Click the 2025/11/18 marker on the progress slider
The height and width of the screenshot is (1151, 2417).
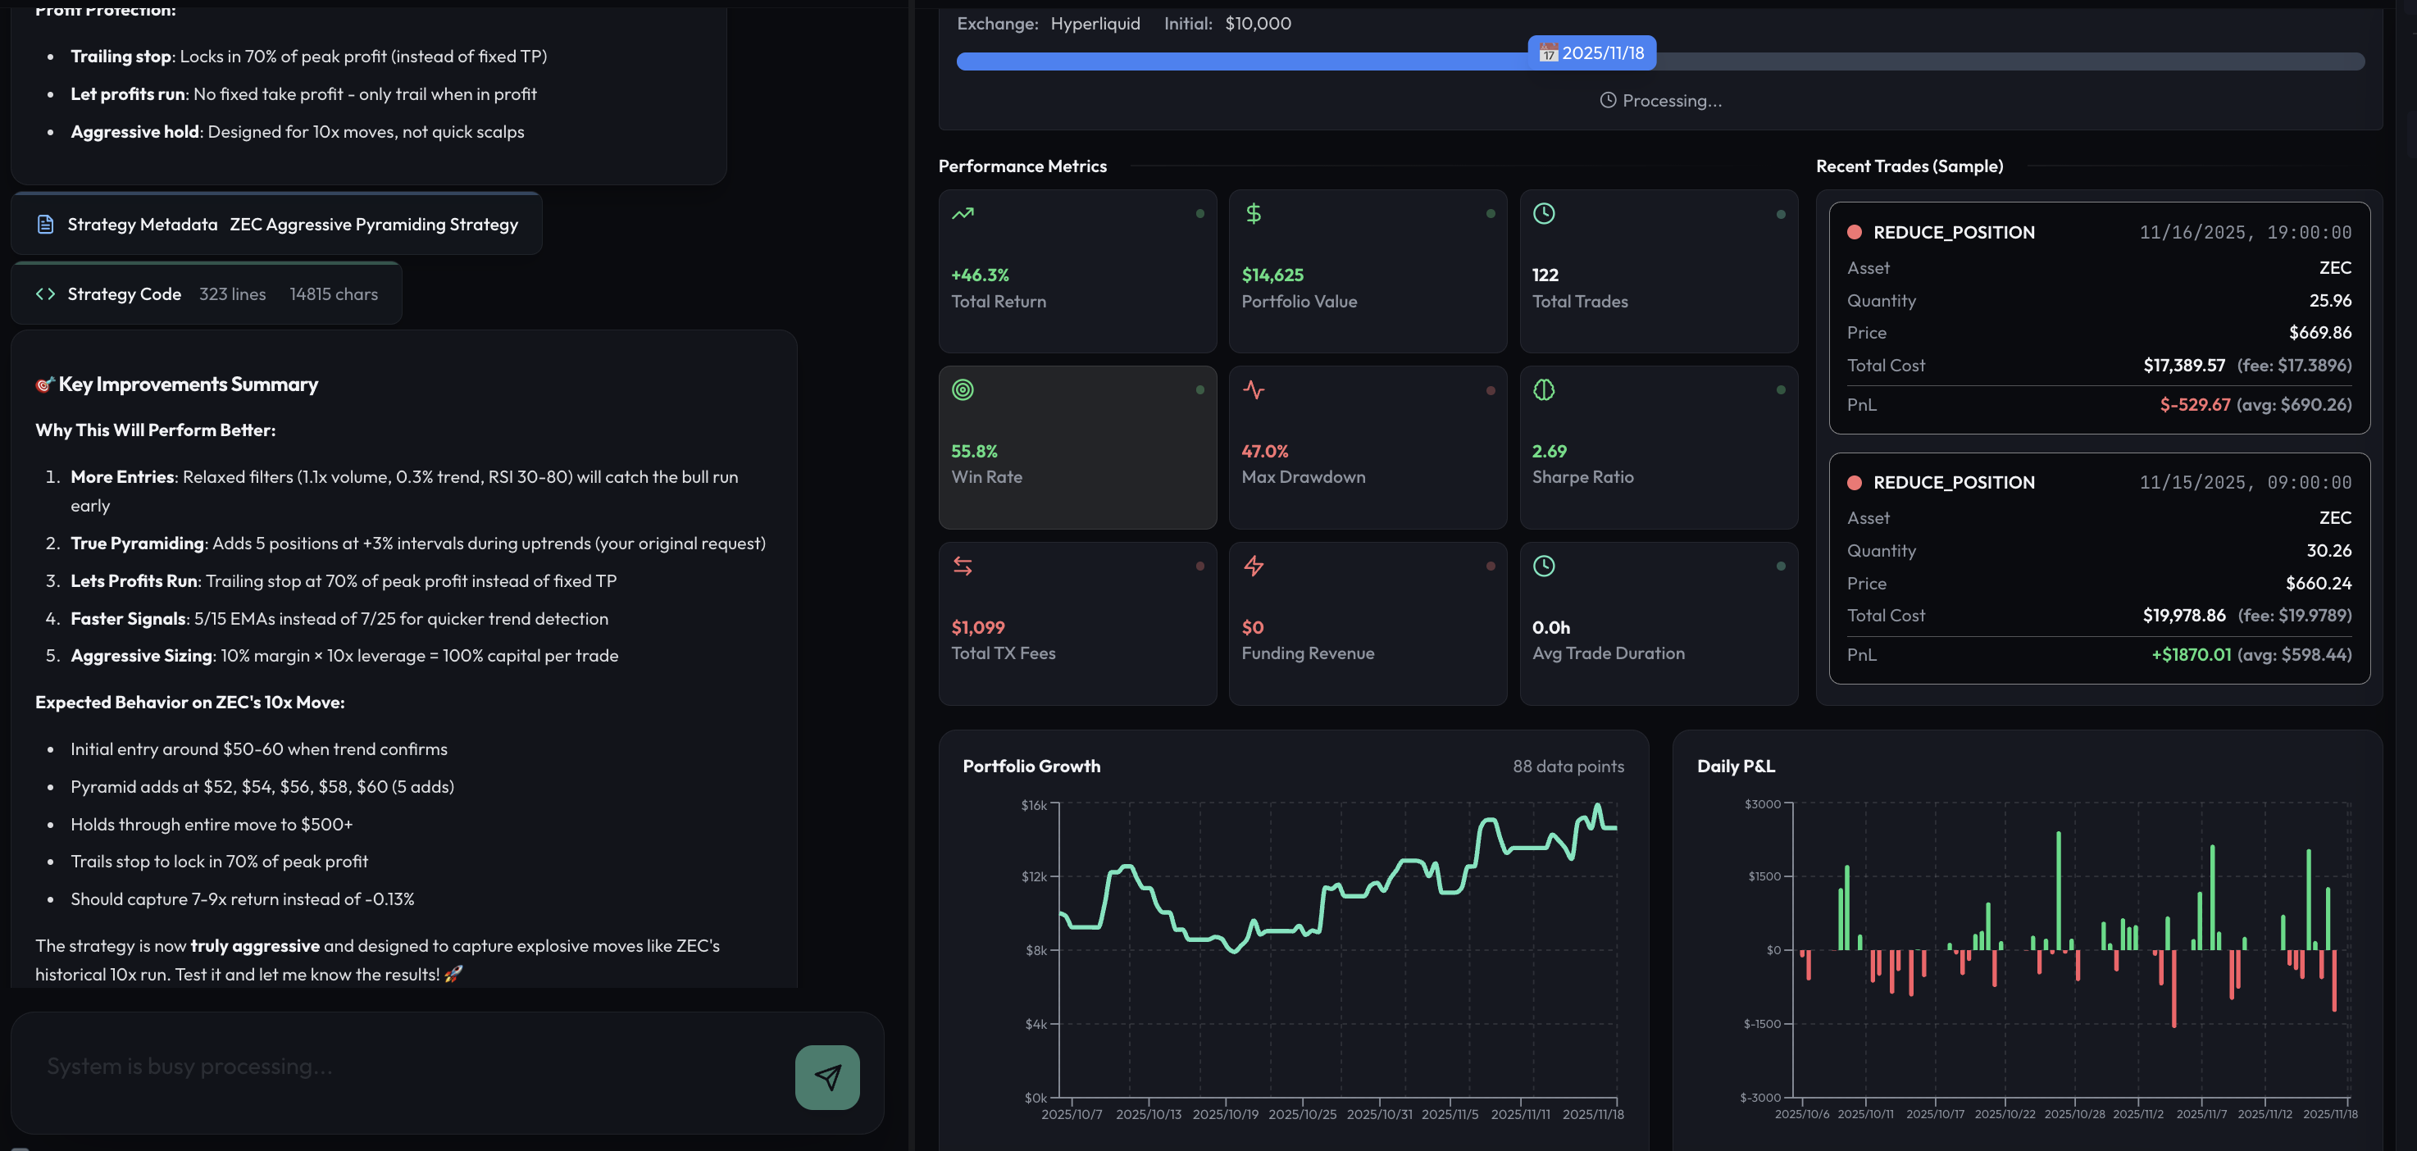[1592, 53]
